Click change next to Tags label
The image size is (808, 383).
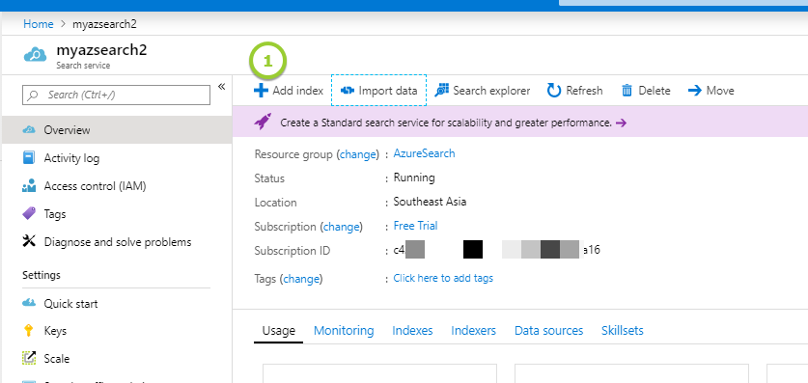click(x=301, y=279)
